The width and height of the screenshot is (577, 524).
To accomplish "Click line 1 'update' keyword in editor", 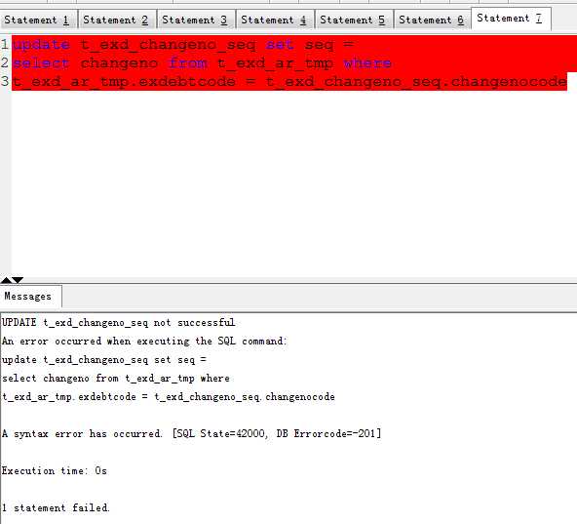I will point(41,45).
